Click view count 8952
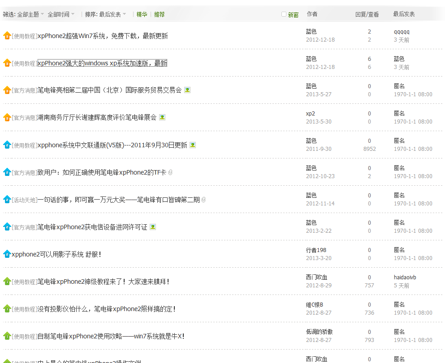This screenshot has height=363, width=445. (370, 149)
